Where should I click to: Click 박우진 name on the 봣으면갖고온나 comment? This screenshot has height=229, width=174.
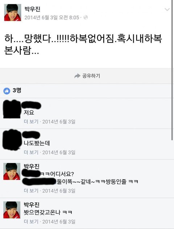32,205
